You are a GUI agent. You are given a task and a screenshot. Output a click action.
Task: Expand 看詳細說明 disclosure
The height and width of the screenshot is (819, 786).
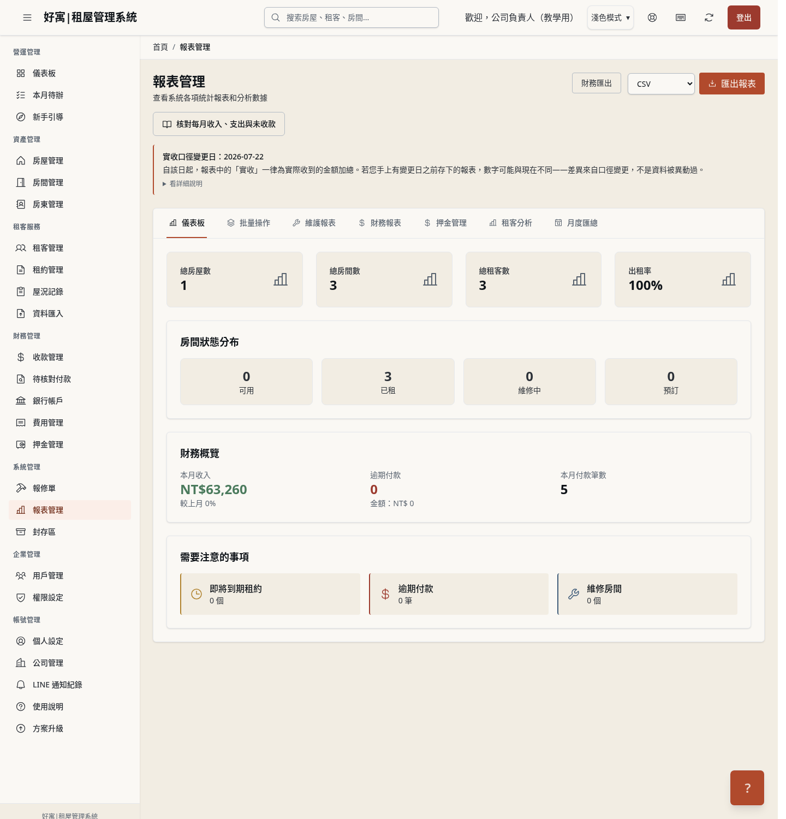(x=183, y=184)
